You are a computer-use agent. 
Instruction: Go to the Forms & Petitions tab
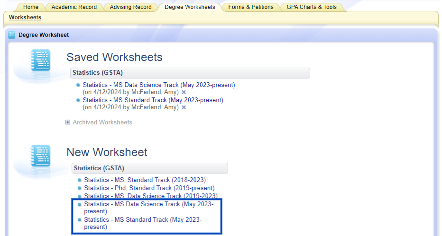click(251, 7)
